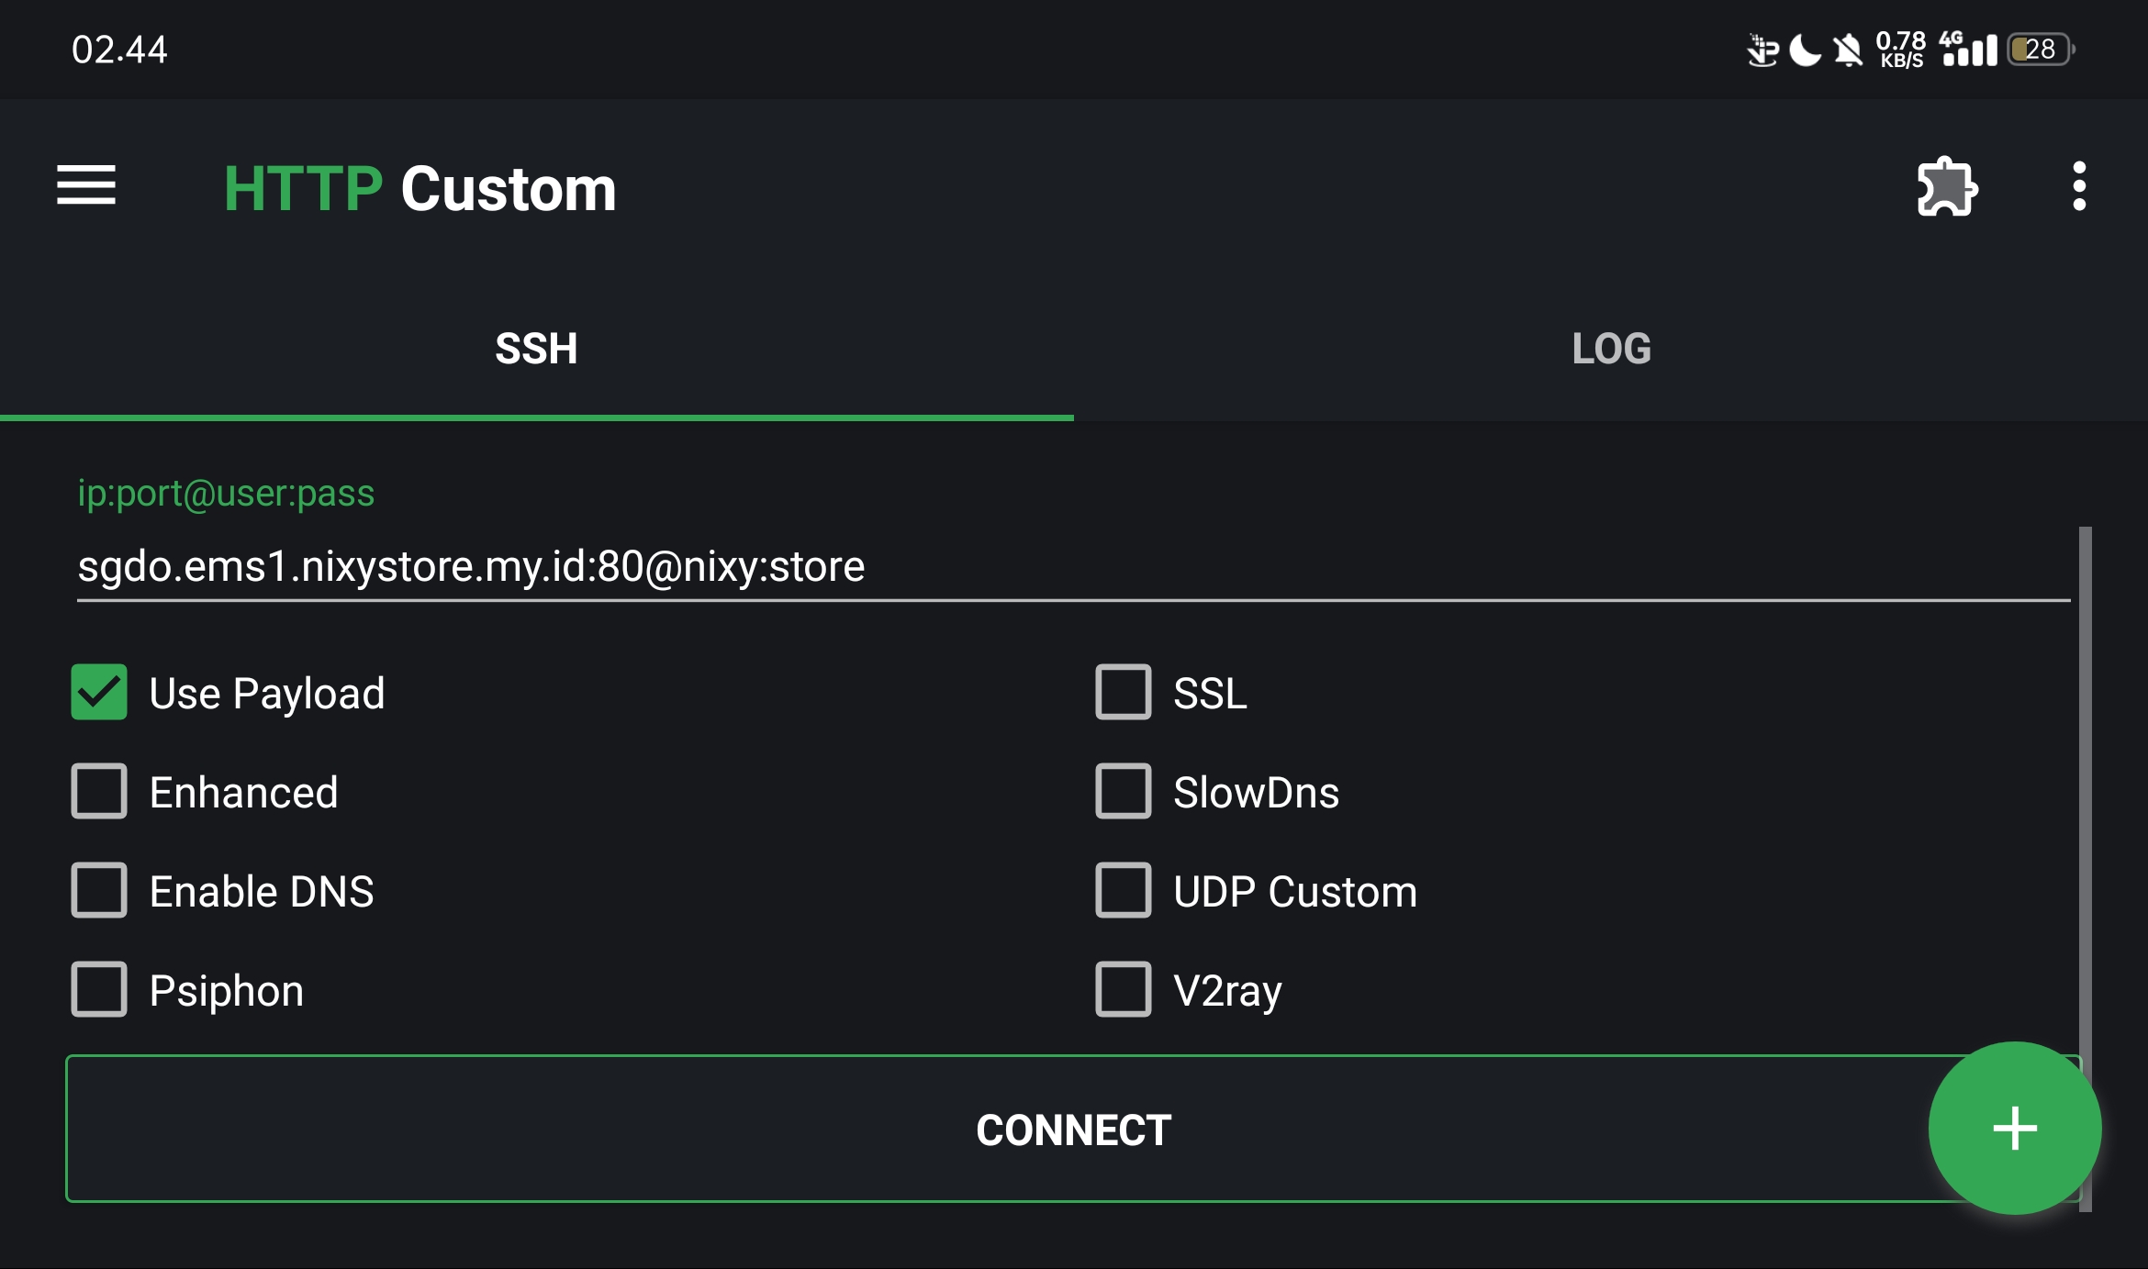Tap the moon do-not-disturb icon

pyautogui.click(x=1805, y=50)
